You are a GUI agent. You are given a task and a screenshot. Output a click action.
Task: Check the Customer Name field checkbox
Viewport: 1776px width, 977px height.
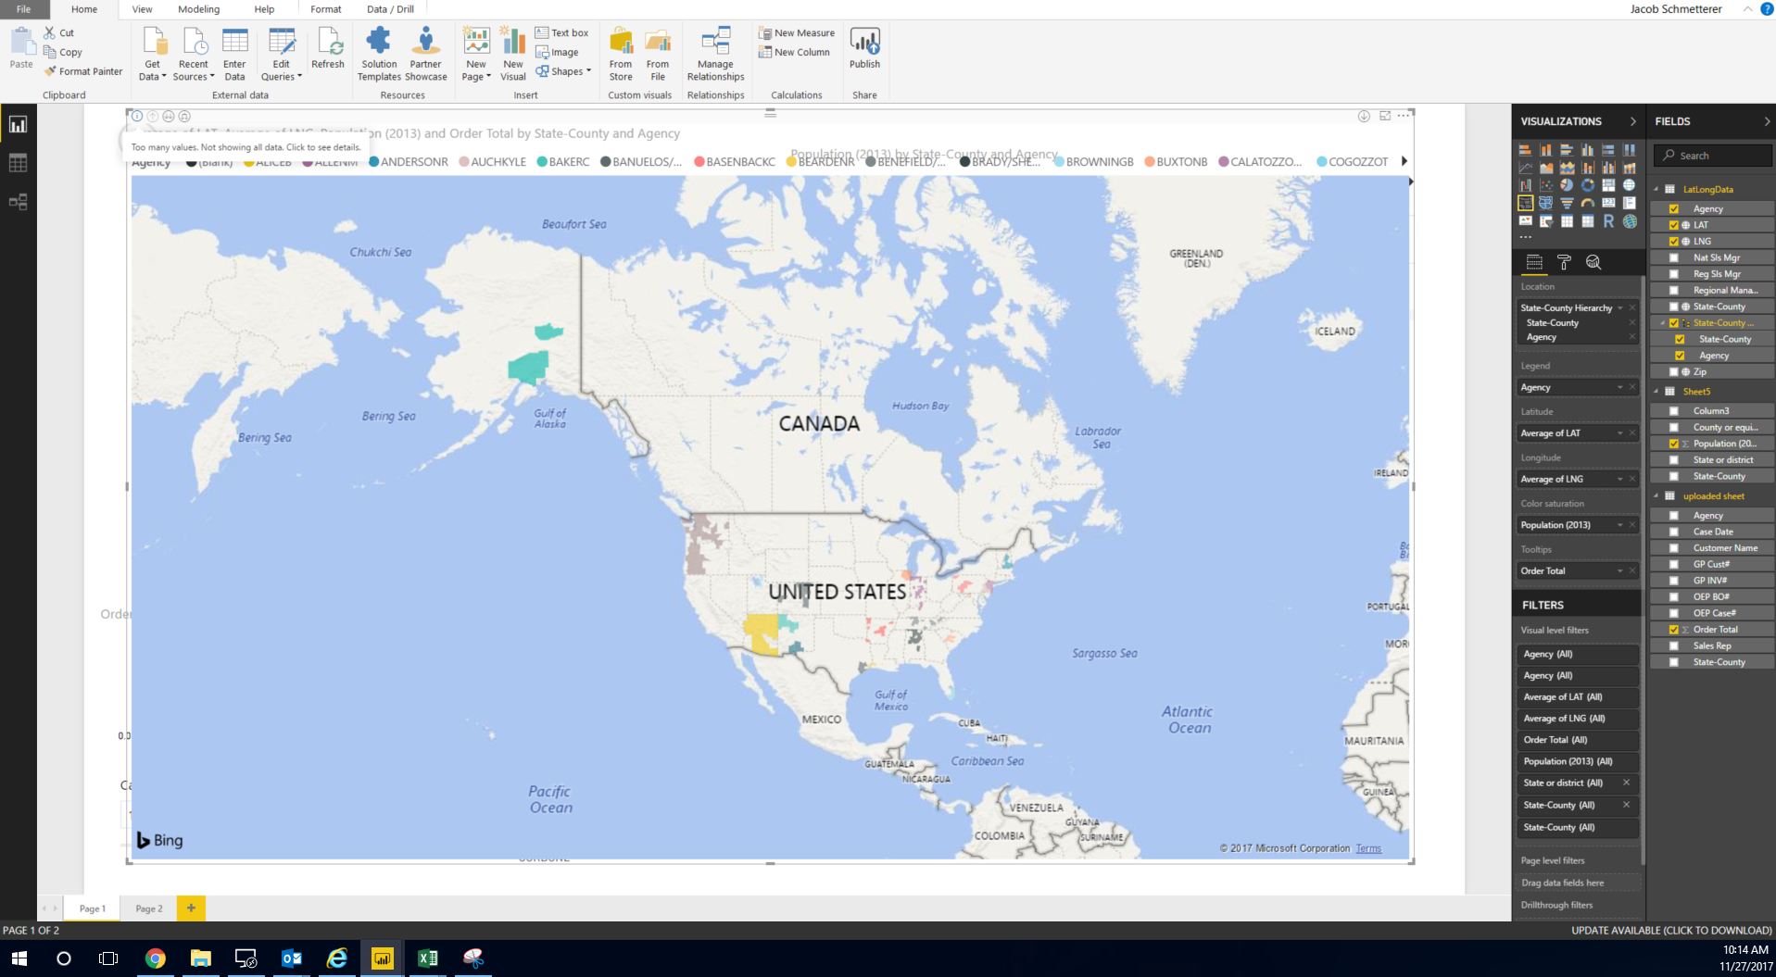tap(1673, 548)
